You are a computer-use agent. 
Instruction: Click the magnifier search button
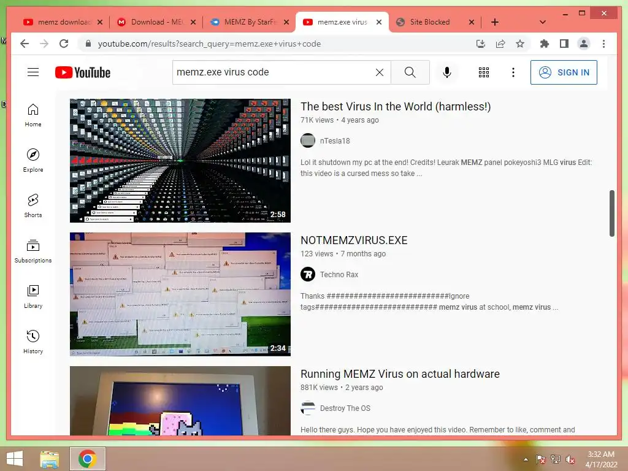click(410, 72)
